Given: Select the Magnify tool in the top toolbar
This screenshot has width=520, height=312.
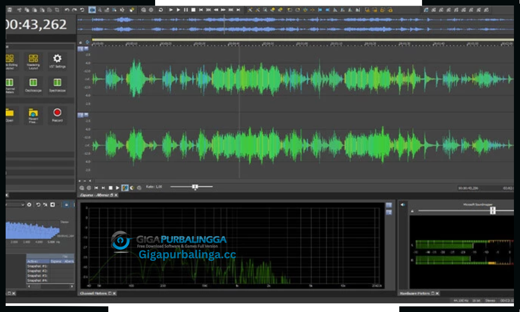Looking at the screenshot, I should click(x=100, y=10).
